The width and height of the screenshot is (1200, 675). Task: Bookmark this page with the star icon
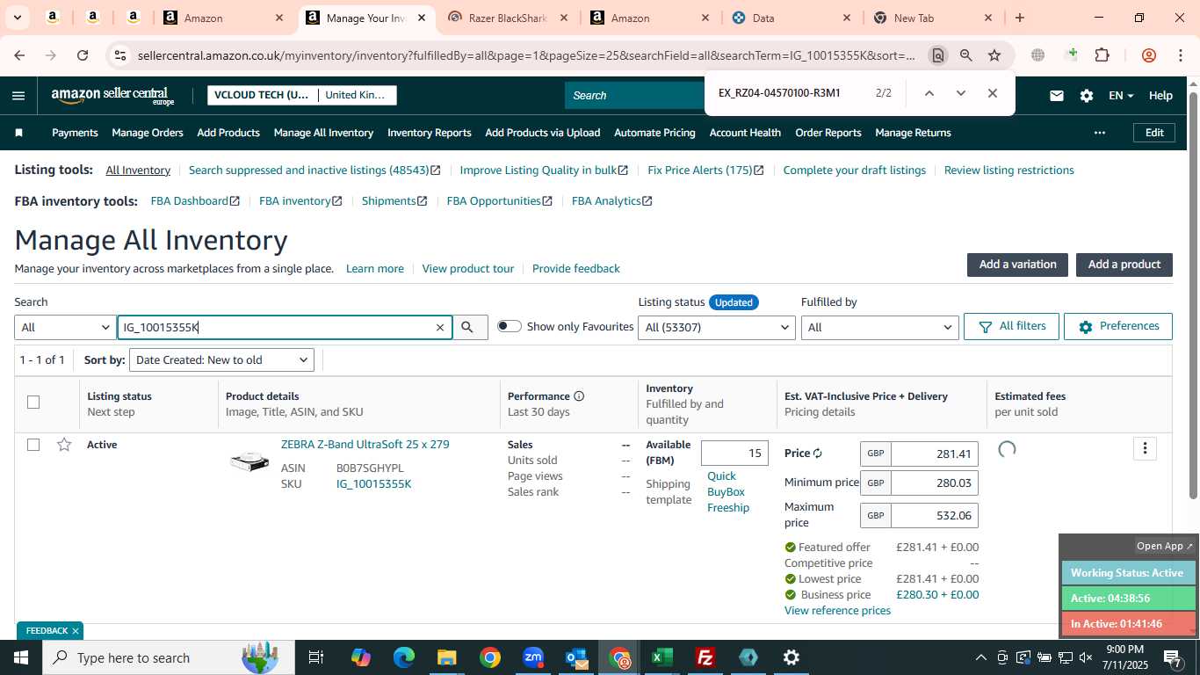[x=994, y=55]
